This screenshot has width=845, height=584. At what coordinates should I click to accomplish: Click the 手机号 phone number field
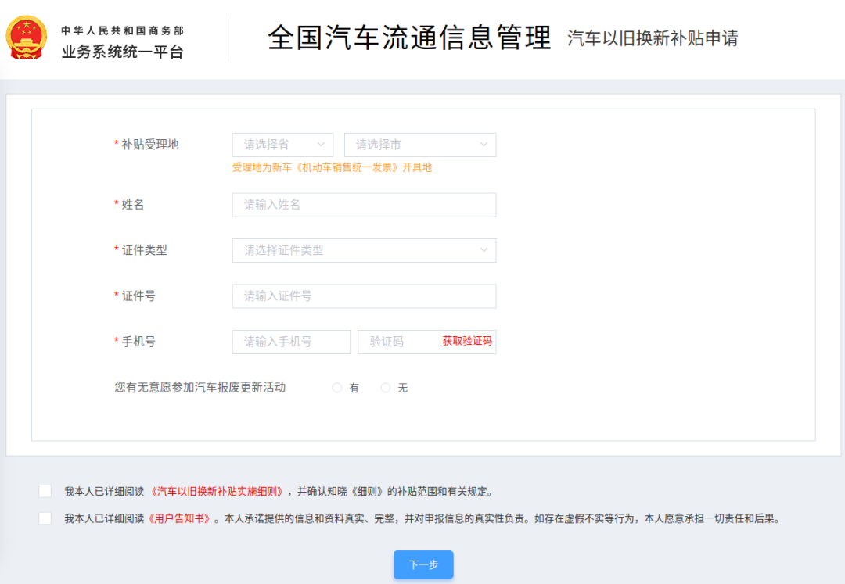(x=290, y=342)
